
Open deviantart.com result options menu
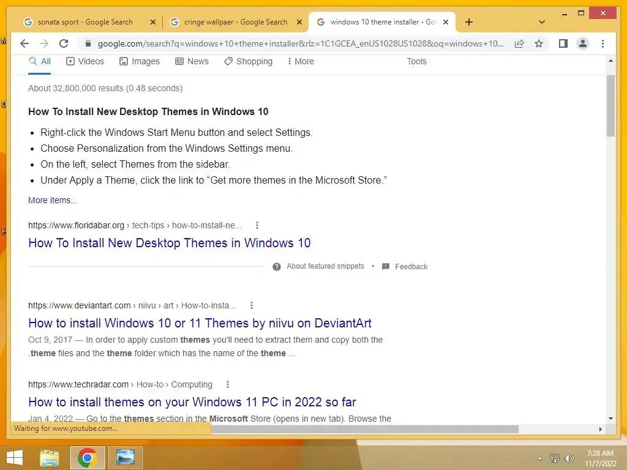click(252, 306)
